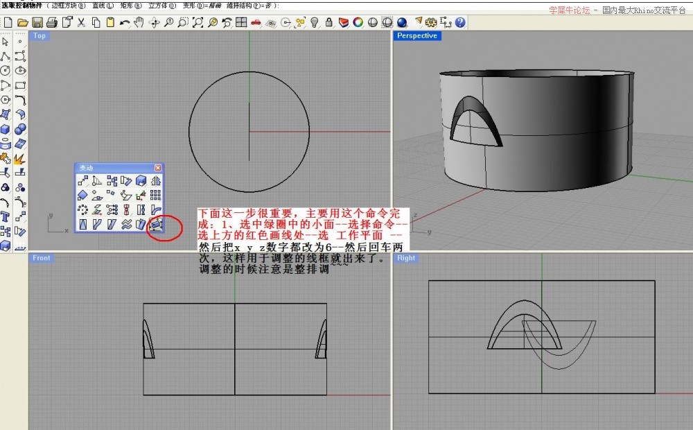
Task: Select the Fillet curve tool
Action: (x=20, y=100)
